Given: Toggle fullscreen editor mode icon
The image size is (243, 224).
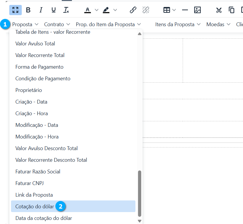Looking at the screenshot, I should coord(15,10).
